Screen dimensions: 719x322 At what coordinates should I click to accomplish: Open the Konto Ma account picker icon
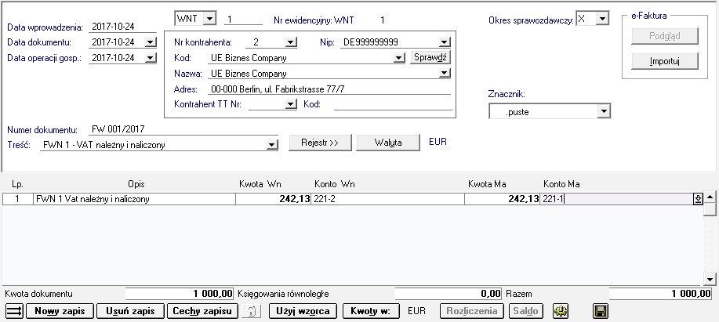coord(698,199)
